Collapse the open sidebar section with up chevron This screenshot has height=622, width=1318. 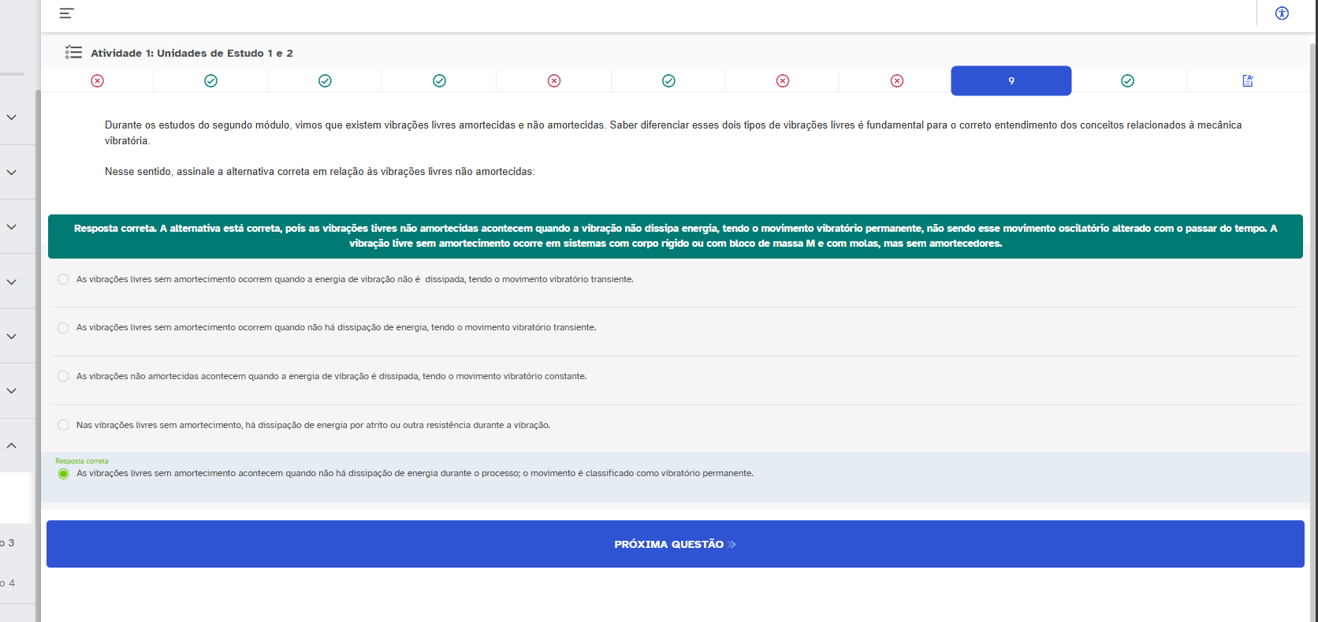(12, 445)
